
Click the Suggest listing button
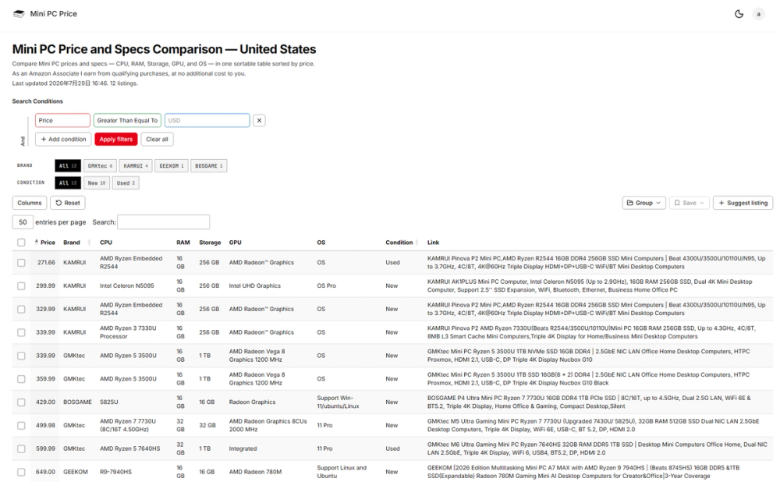coord(743,203)
